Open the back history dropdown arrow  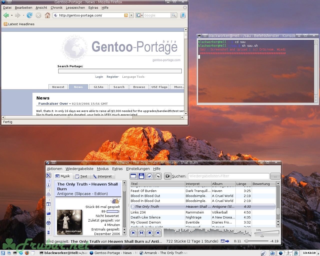[x=12, y=15]
